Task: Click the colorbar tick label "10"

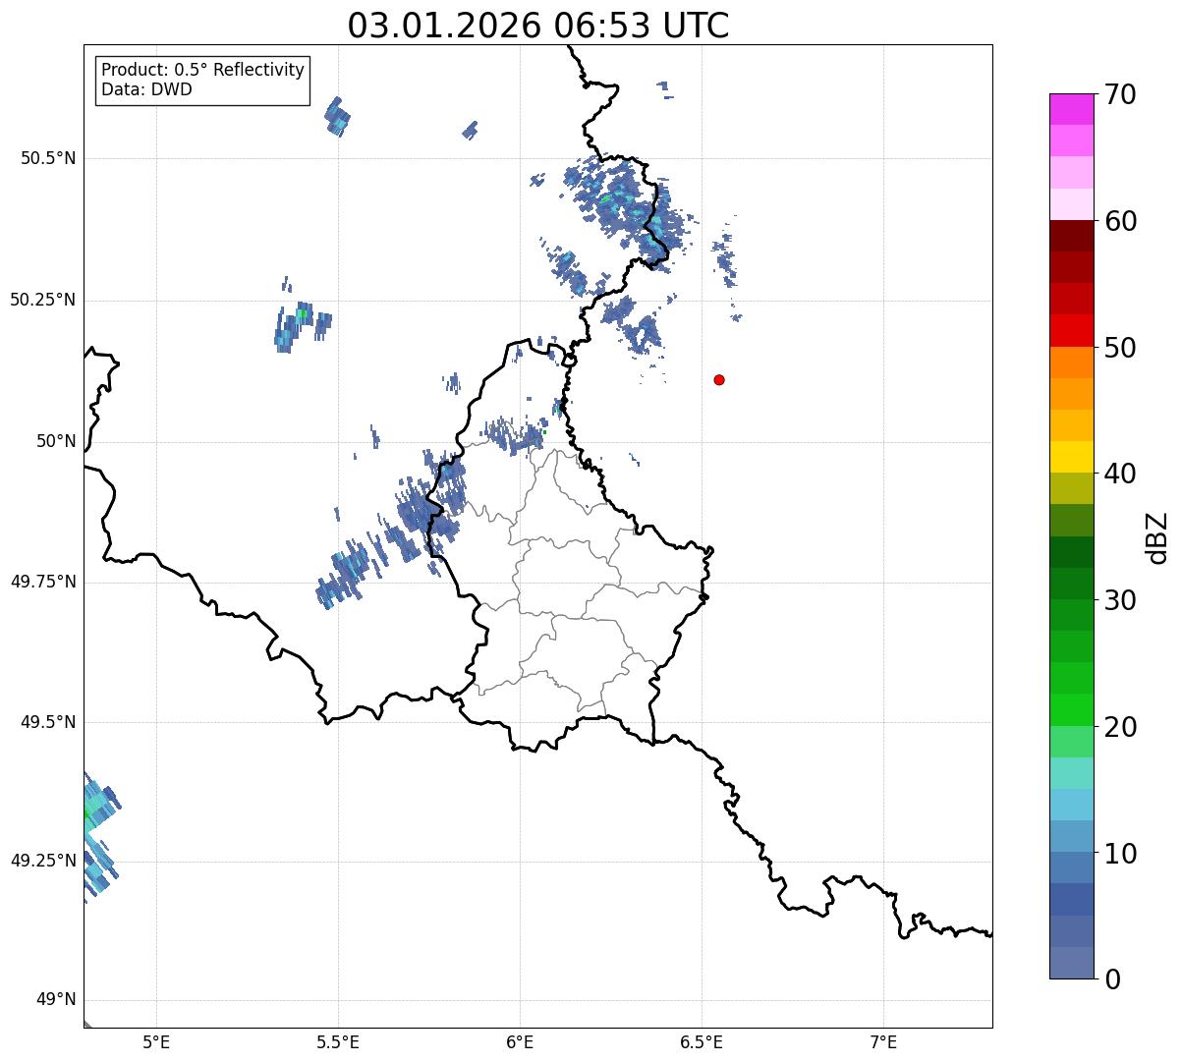Action: click(1120, 853)
